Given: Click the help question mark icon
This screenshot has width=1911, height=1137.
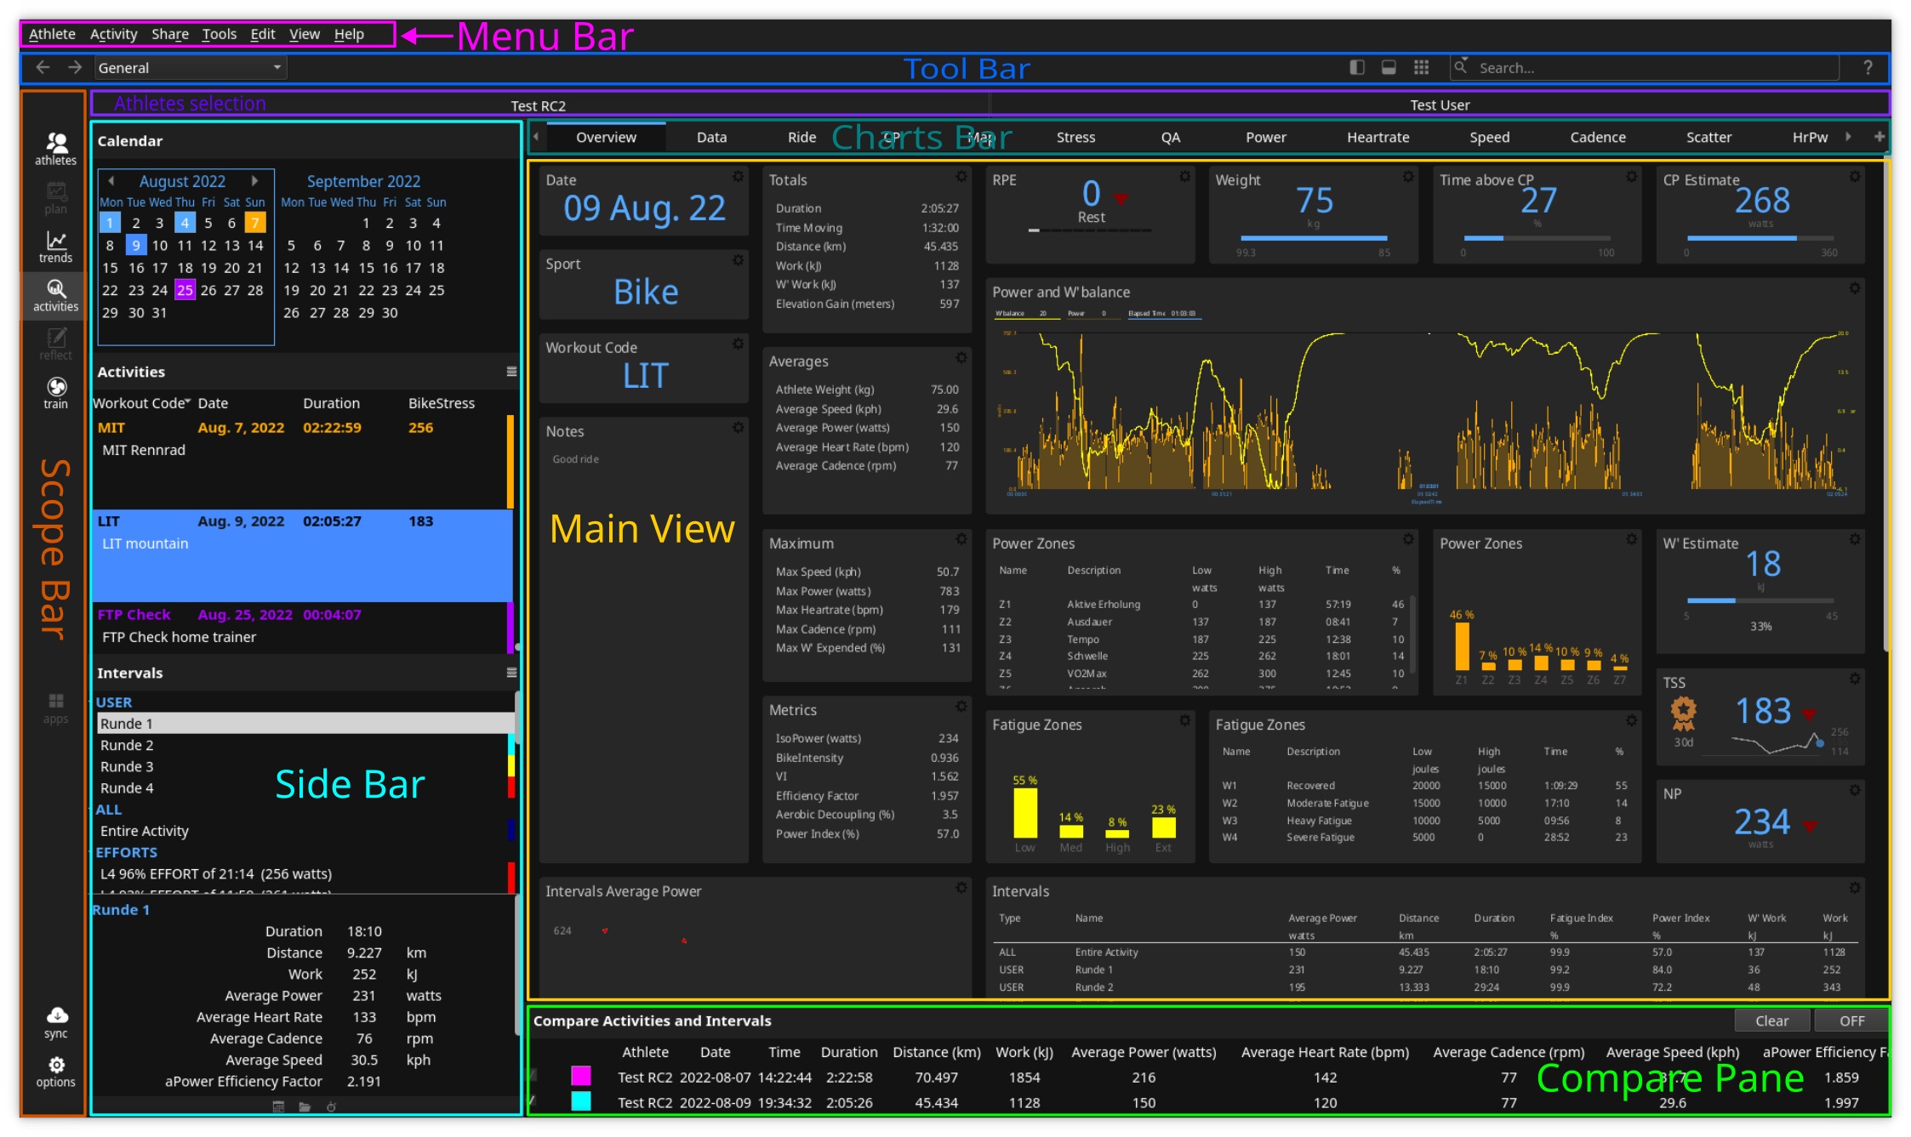Looking at the screenshot, I should [1868, 67].
